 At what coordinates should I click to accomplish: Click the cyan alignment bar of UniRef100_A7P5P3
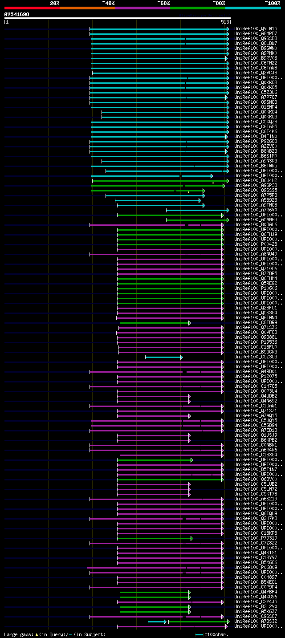point(155,195)
